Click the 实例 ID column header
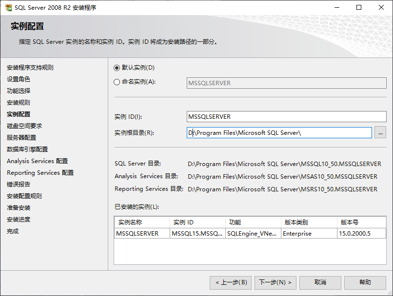The image size is (393, 296). click(198, 222)
